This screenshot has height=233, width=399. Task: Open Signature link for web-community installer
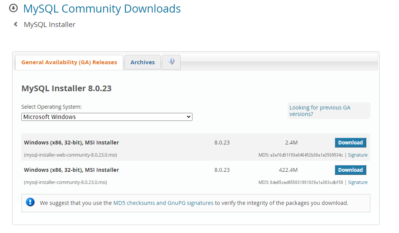(x=358, y=155)
